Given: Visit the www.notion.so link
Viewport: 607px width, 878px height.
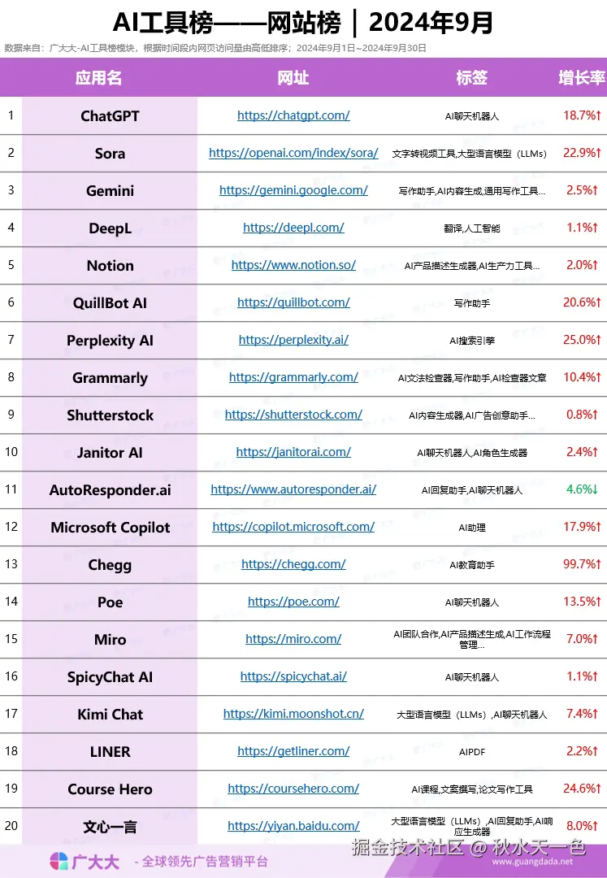Looking at the screenshot, I should [x=293, y=265].
